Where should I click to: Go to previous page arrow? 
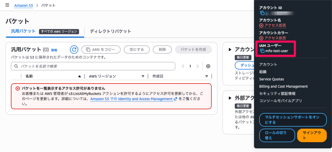[183, 66]
